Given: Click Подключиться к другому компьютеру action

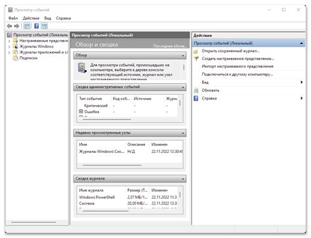Looking at the screenshot, I should [237, 75].
